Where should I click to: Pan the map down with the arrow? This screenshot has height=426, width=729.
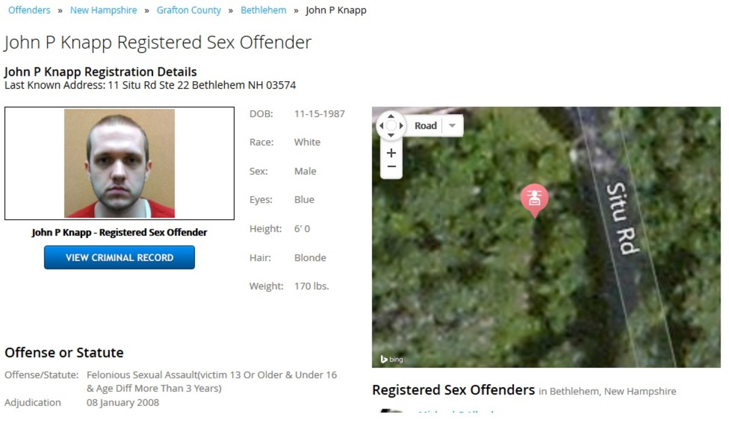click(391, 136)
